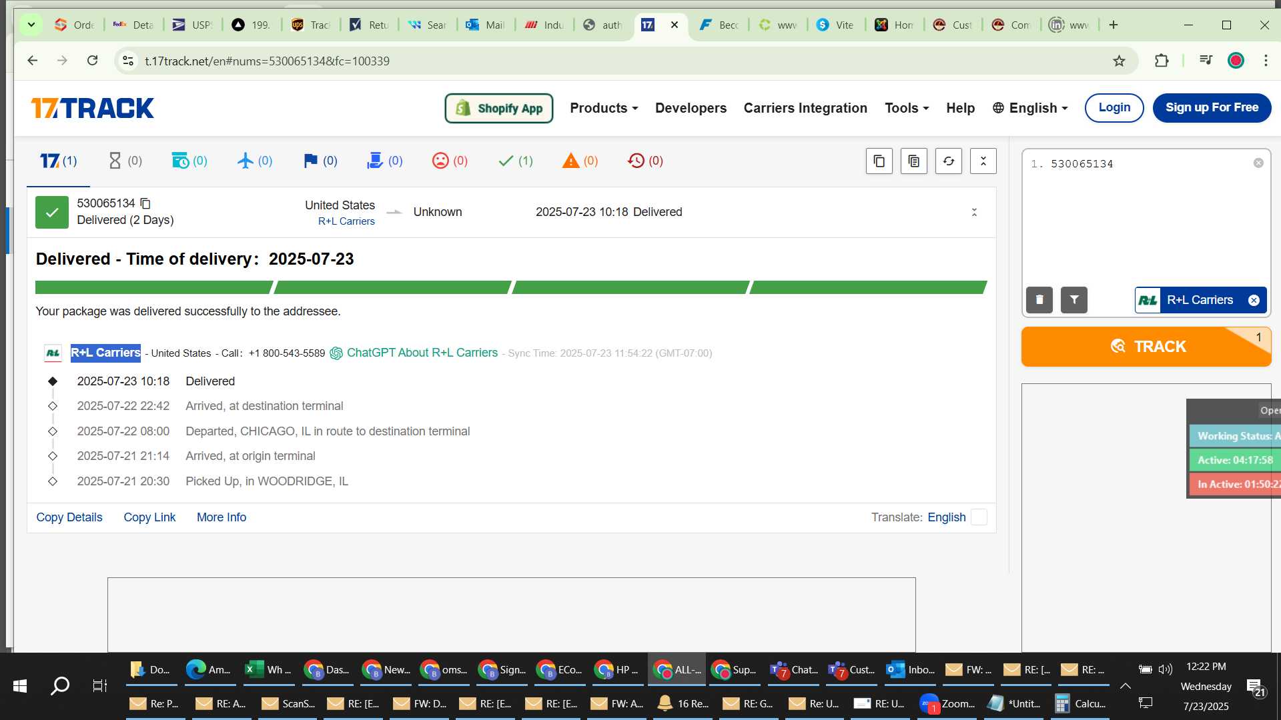Expand the Products menu
This screenshot has width=1281, height=720.
(x=604, y=108)
